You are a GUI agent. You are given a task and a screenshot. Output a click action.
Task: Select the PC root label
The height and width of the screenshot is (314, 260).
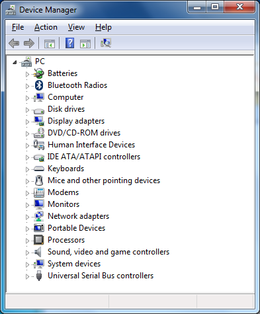40,61
